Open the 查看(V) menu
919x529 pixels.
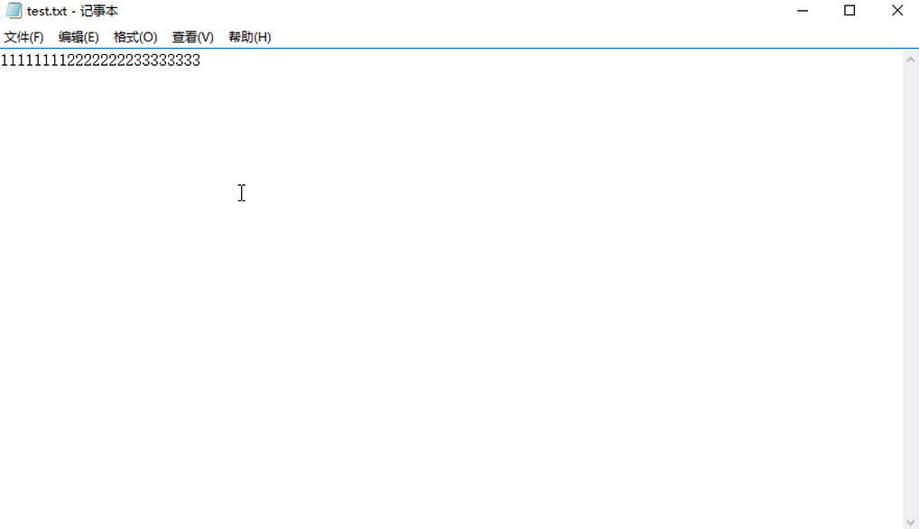(x=193, y=37)
